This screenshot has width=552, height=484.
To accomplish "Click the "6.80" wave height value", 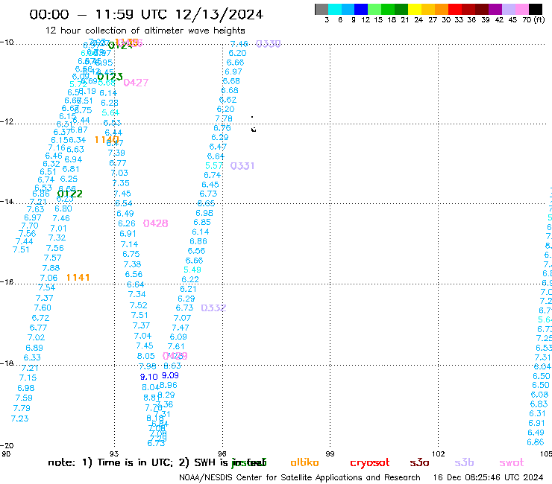I will coord(63,208).
